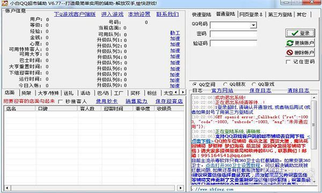Click the 联系我们 link

[x=167, y=14]
